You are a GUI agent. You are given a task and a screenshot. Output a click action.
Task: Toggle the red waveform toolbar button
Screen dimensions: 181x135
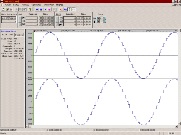pos(61,9)
